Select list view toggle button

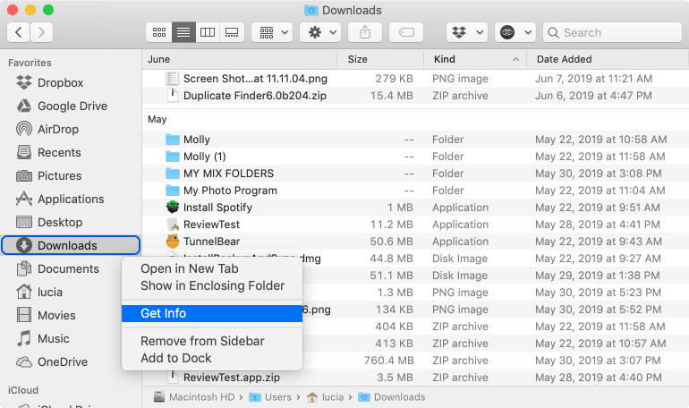183,32
